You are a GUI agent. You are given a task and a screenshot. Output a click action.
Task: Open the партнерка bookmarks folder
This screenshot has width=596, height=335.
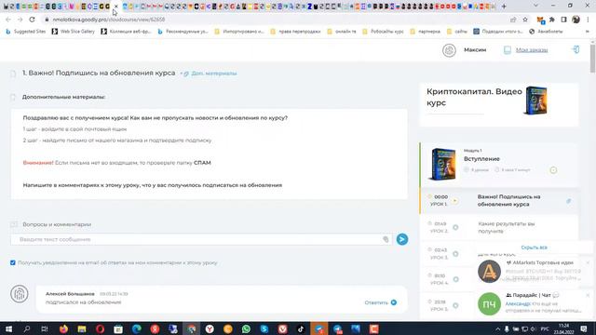425,32
